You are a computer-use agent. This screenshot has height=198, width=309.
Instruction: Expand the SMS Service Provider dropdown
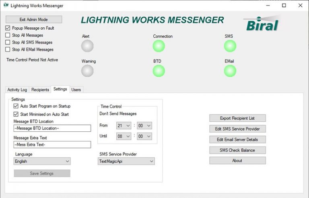click(x=126, y=161)
